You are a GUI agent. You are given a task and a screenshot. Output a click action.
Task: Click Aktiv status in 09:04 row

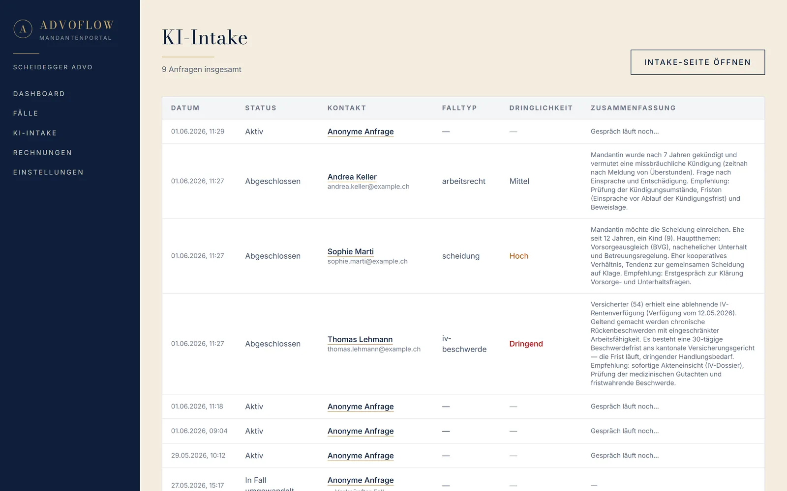point(254,431)
